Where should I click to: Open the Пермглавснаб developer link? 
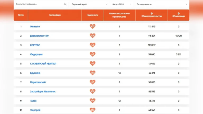pos(38,82)
